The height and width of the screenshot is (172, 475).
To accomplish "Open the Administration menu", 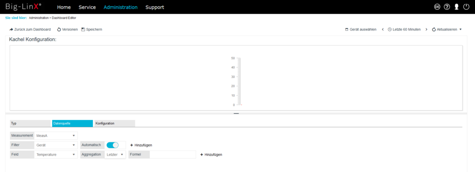I will click(121, 7).
